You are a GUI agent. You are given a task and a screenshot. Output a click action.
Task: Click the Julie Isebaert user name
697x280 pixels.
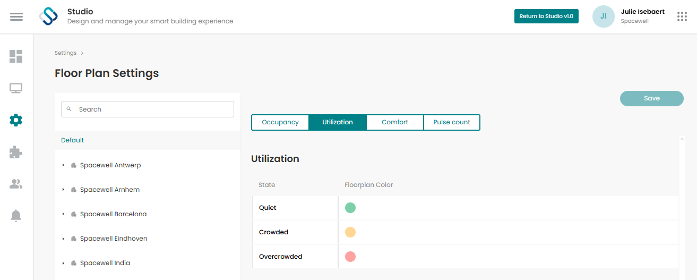643,12
